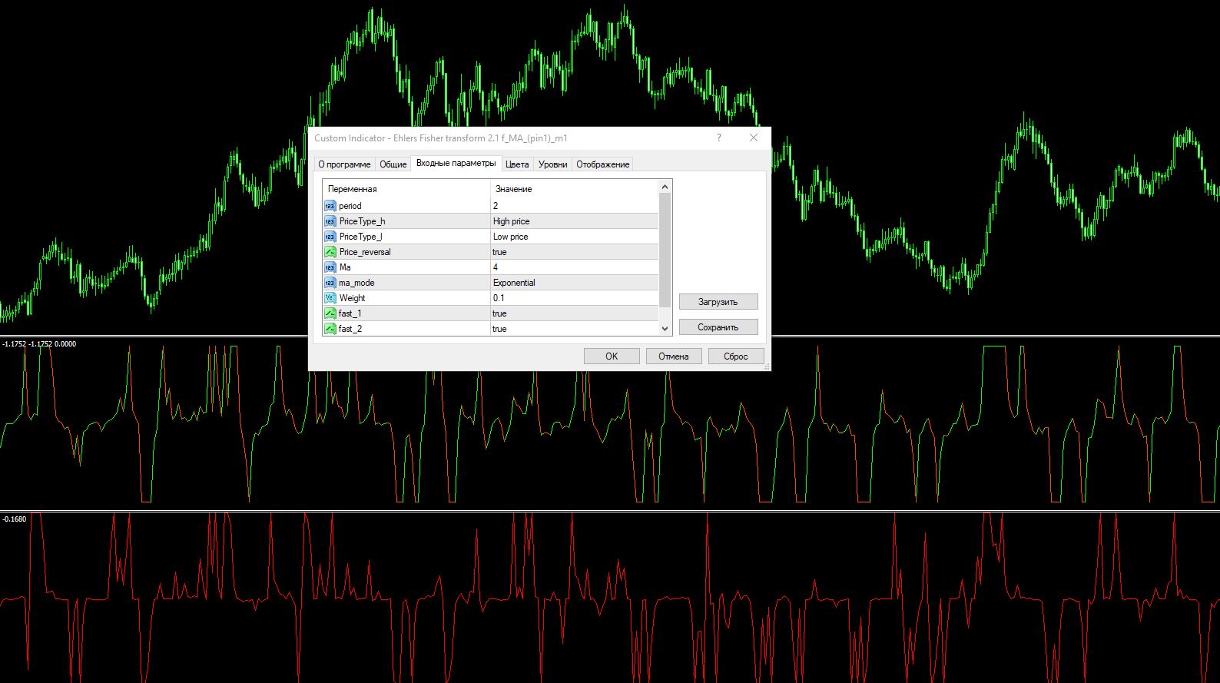The height and width of the screenshot is (683, 1220).
Task: Click the integer type icon beside period
Action: coord(330,206)
